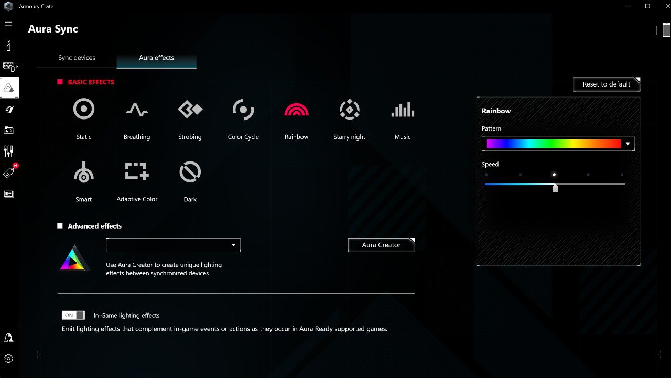671x378 pixels.
Task: Click the phone icon at top right
Action: click(x=666, y=30)
